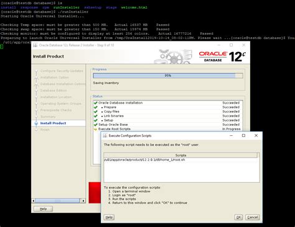Select Install Product step in sidebar
Viewport: 295px width, 227px height.
coord(53,123)
